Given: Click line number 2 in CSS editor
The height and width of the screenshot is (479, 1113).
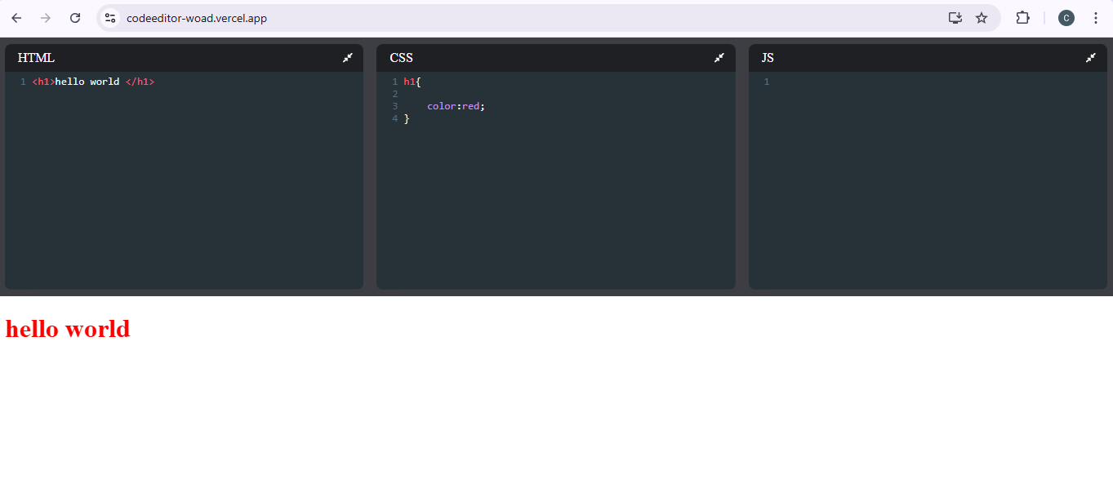Looking at the screenshot, I should (394, 94).
